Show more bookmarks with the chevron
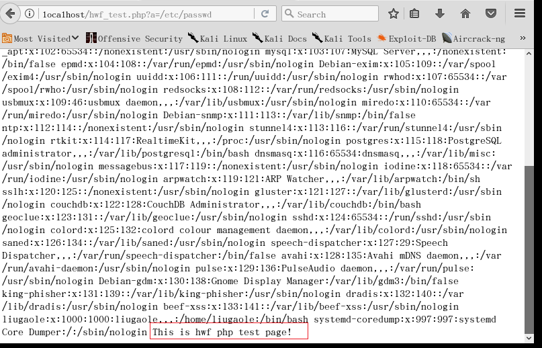Viewport: 542px width, 348px height. point(523,38)
